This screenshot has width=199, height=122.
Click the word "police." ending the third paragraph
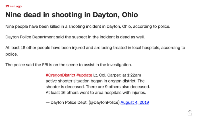tap(11, 54)
